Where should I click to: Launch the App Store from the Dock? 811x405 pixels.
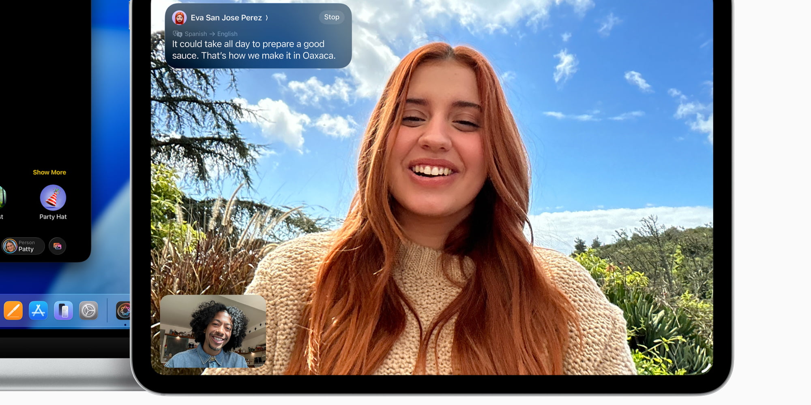39,311
